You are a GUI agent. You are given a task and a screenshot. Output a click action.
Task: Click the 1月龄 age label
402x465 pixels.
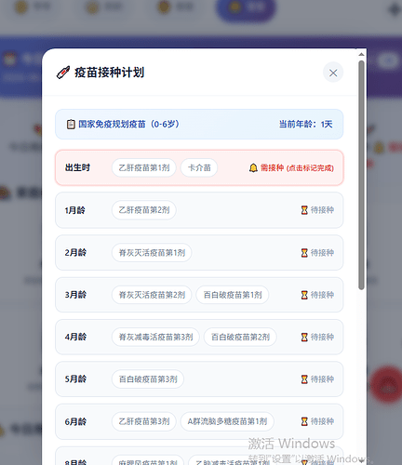pyautogui.click(x=74, y=210)
